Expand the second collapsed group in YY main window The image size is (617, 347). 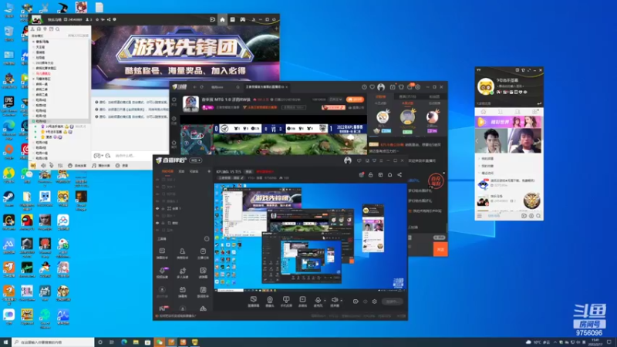click(479, 166)
